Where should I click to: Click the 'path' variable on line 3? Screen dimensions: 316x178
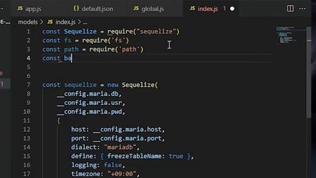point(71,49)
